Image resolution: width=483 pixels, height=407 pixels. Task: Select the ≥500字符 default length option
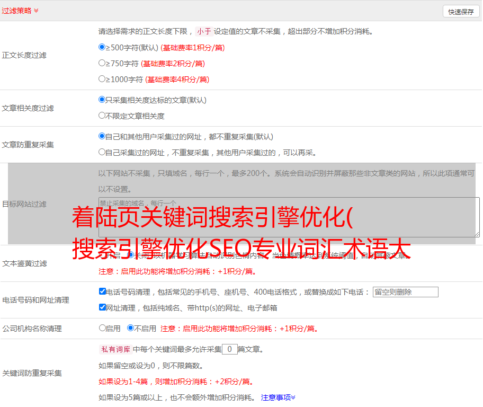tap(102, 47)
